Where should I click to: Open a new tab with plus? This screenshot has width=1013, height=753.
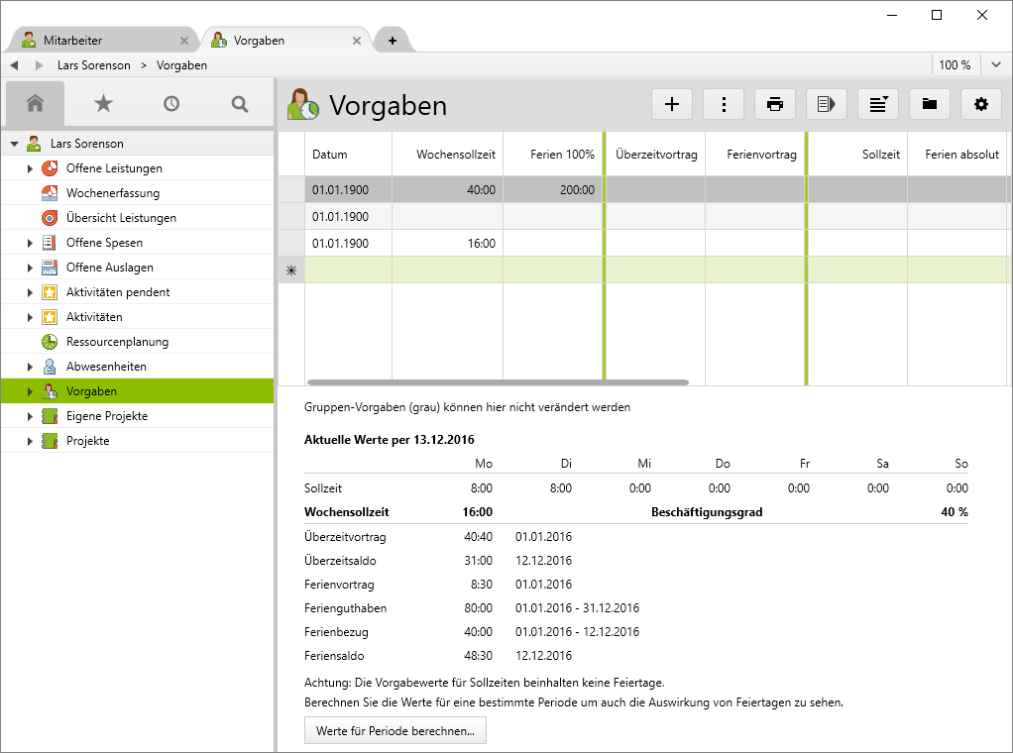tap(393, 41)
